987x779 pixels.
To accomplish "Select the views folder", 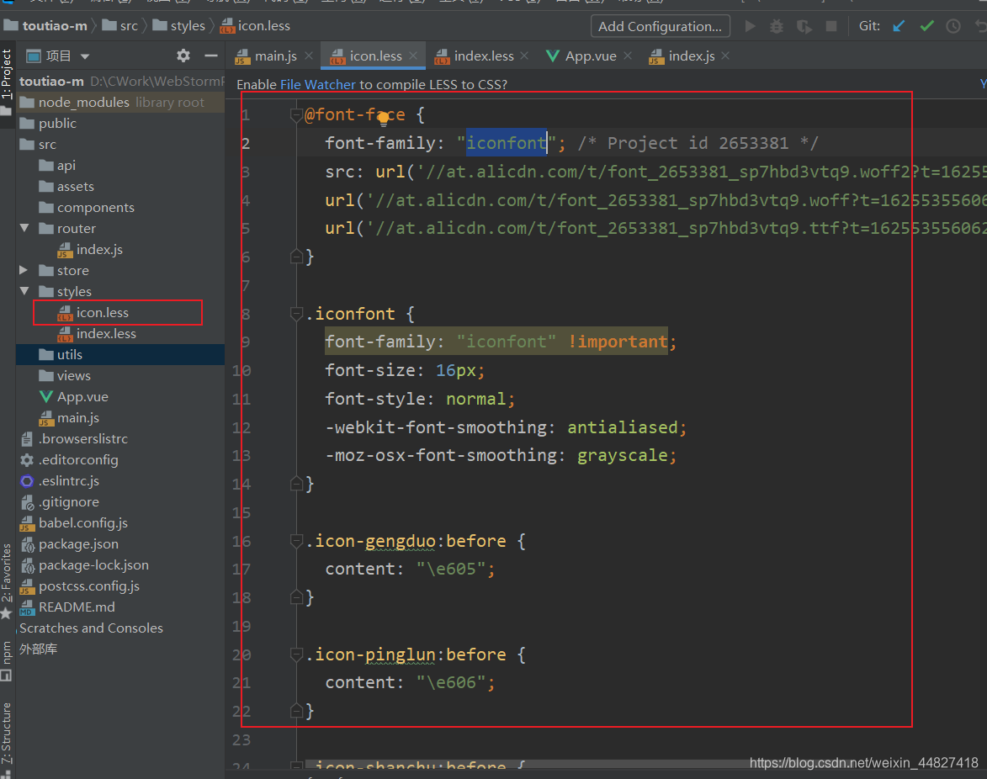I will [120, 376].
